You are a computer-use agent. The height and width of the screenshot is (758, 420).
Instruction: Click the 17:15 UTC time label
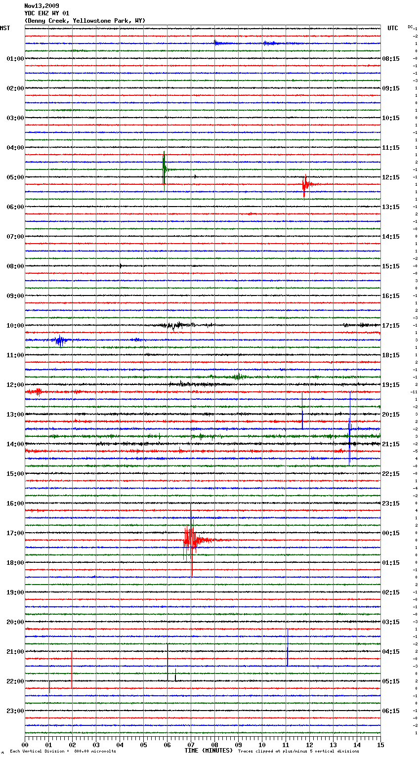[391, 326]
